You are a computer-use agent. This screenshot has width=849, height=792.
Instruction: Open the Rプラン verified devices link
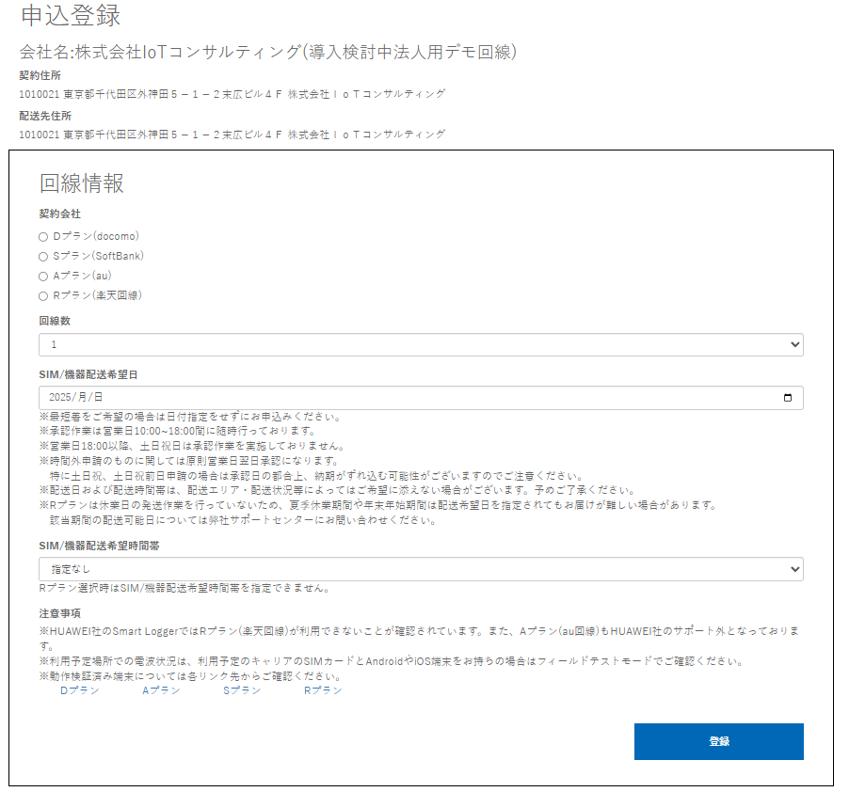tap(323, 690)
